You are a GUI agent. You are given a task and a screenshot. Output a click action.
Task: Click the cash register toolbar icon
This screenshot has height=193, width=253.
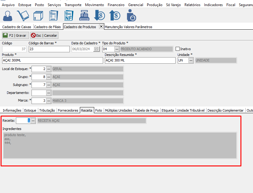tap(84, 16)
